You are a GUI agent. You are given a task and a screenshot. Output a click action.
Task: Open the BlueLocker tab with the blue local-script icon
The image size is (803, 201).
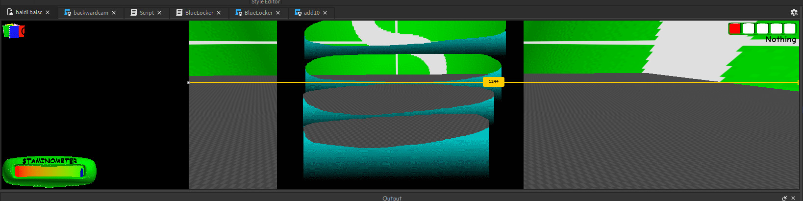[x=258, y=13]
